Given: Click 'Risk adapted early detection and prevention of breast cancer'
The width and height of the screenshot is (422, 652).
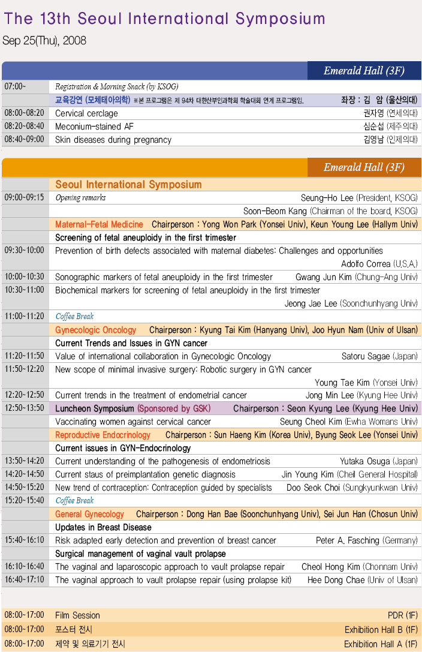Looking at the screenshot, I should 165,540.
